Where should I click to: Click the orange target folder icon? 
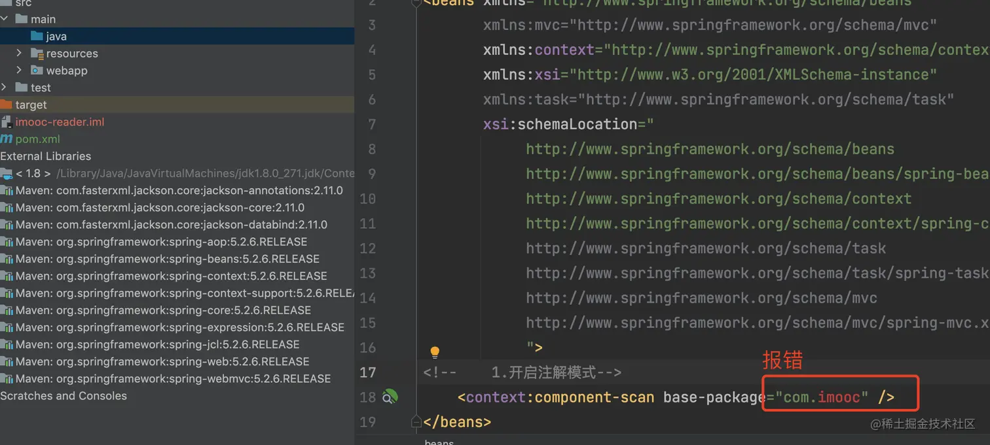pos(6,105)
